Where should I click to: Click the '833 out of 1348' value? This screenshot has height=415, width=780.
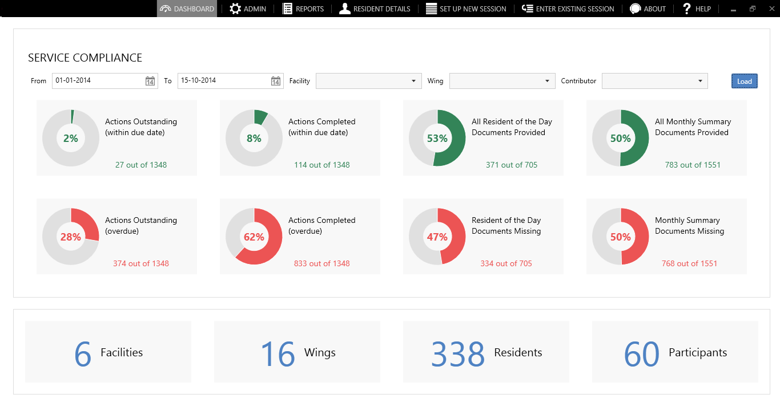[322, 263]
